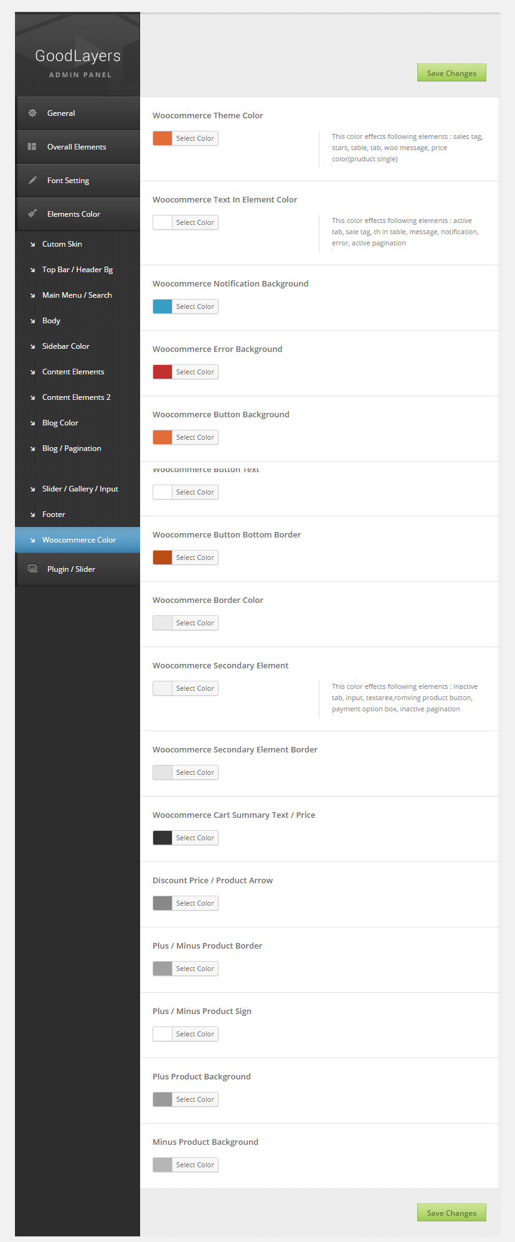Click Select Color for Woocommerce Button Text
The width and height of the screenshot is (515, 1242).
pyautogui.click(x=195, y=492)
